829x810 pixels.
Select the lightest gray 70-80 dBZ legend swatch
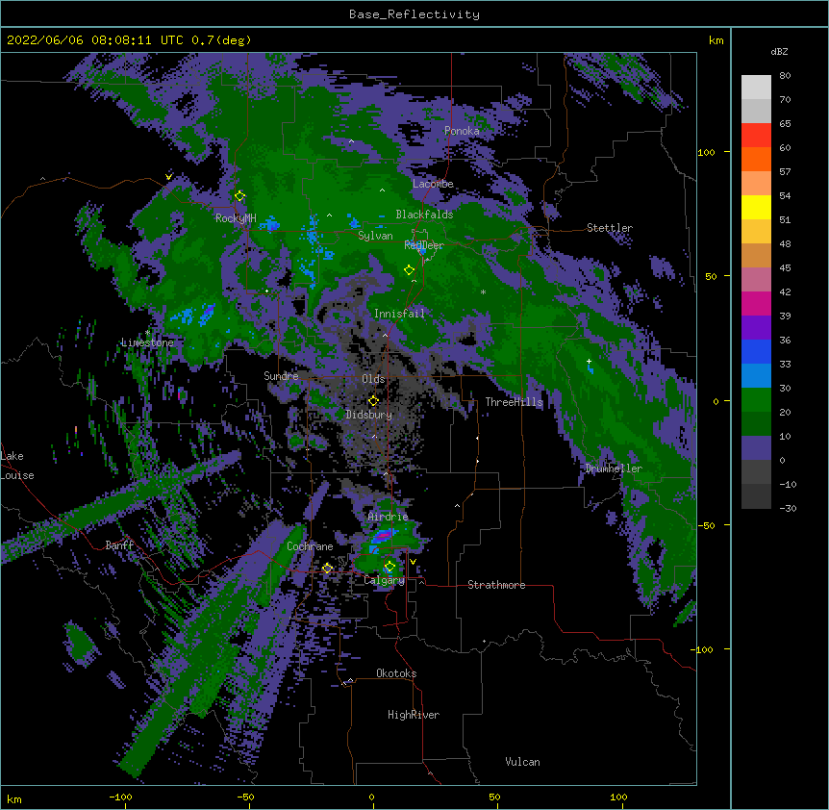756,88
